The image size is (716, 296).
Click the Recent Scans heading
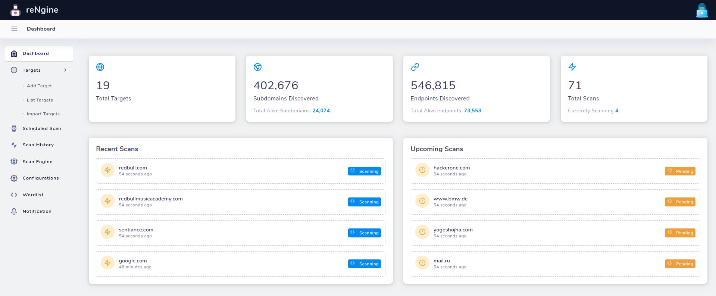pyautogui.click(x=117, y=149)
